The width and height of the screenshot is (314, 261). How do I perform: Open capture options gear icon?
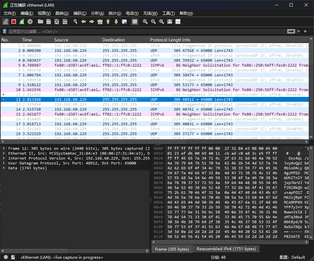pos(30,22)
